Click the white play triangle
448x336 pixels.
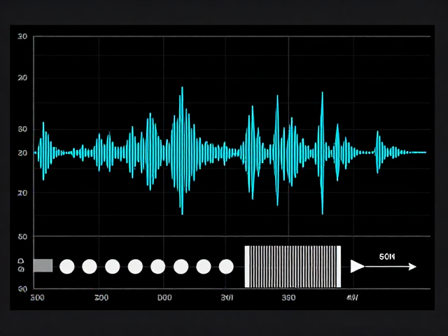click(x=358, y=266)
